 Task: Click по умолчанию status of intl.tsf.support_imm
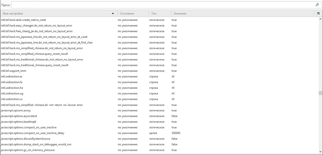coord(128,71)
